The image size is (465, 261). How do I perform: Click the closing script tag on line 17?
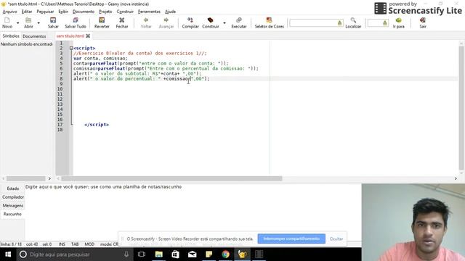point(97,125)
